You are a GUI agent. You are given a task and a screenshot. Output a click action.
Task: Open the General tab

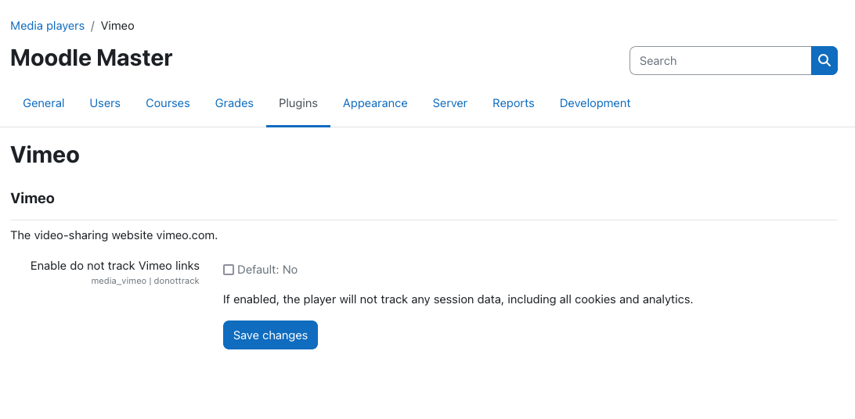point(44,103)
